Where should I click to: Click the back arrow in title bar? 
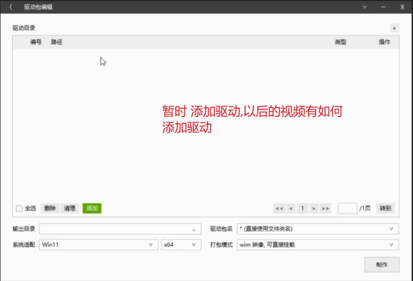[11, 7]
